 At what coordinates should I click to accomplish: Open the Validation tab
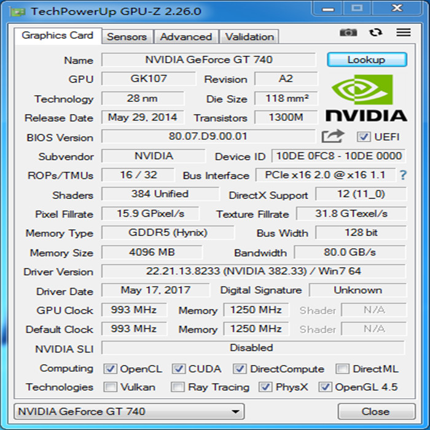[249, 37]
